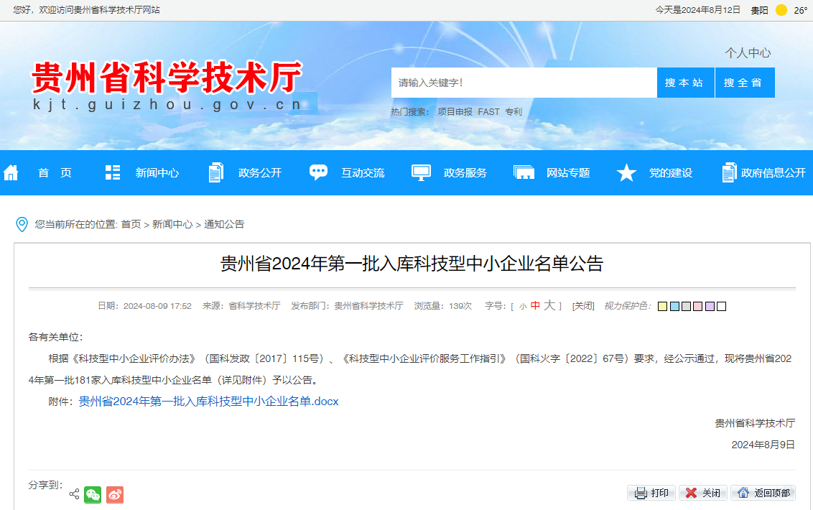Click the share network icon

[x=73, y=495]
